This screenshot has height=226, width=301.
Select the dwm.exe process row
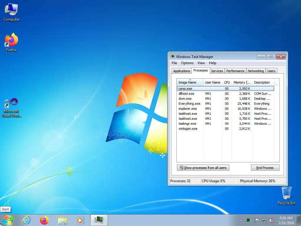[x=225, y=99]
